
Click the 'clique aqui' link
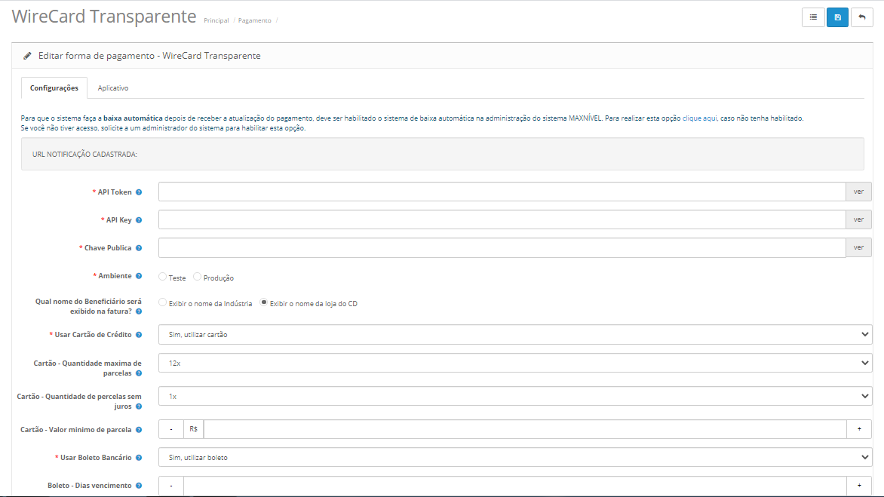[699, 118]
